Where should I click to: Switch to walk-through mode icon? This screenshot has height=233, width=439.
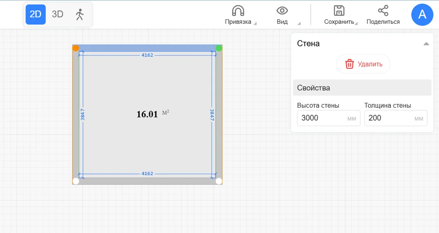point(79,14)
